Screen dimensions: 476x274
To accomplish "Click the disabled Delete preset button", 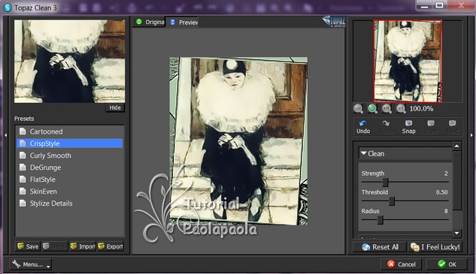I will point(55,246).
